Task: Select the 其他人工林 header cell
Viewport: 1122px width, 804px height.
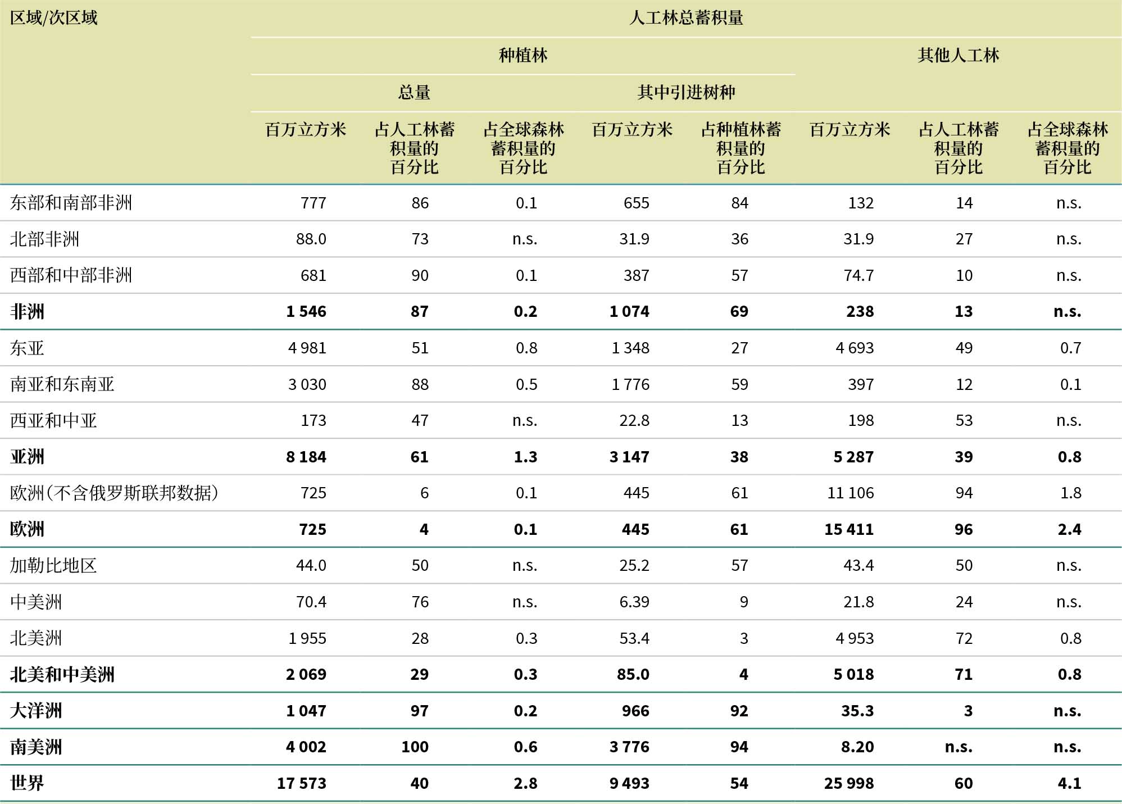Action: point(958,55)
